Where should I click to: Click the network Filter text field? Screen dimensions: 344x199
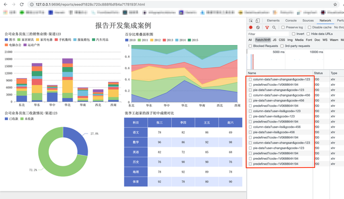[268, 34]
